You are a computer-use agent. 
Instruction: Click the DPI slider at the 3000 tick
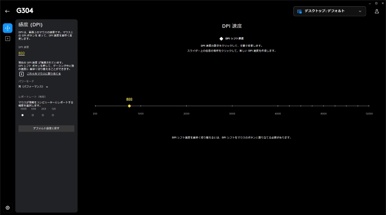point(232,106)
